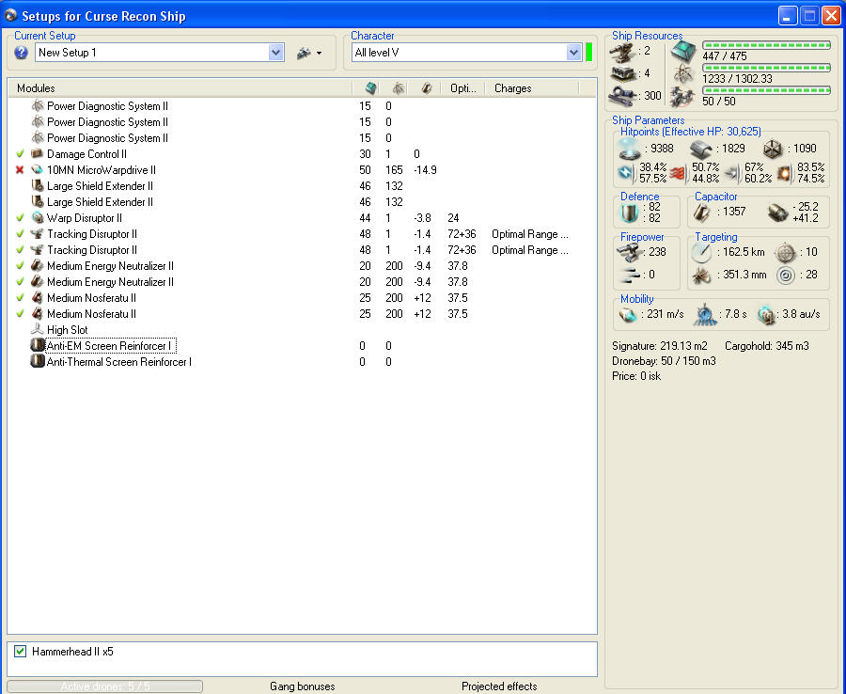Click the EM resistance icon
Viewport: 846px width, 694px height.
626,173
